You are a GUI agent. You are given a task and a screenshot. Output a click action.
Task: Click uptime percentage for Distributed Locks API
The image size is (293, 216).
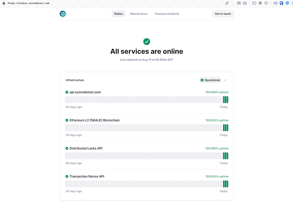point(217,148)
